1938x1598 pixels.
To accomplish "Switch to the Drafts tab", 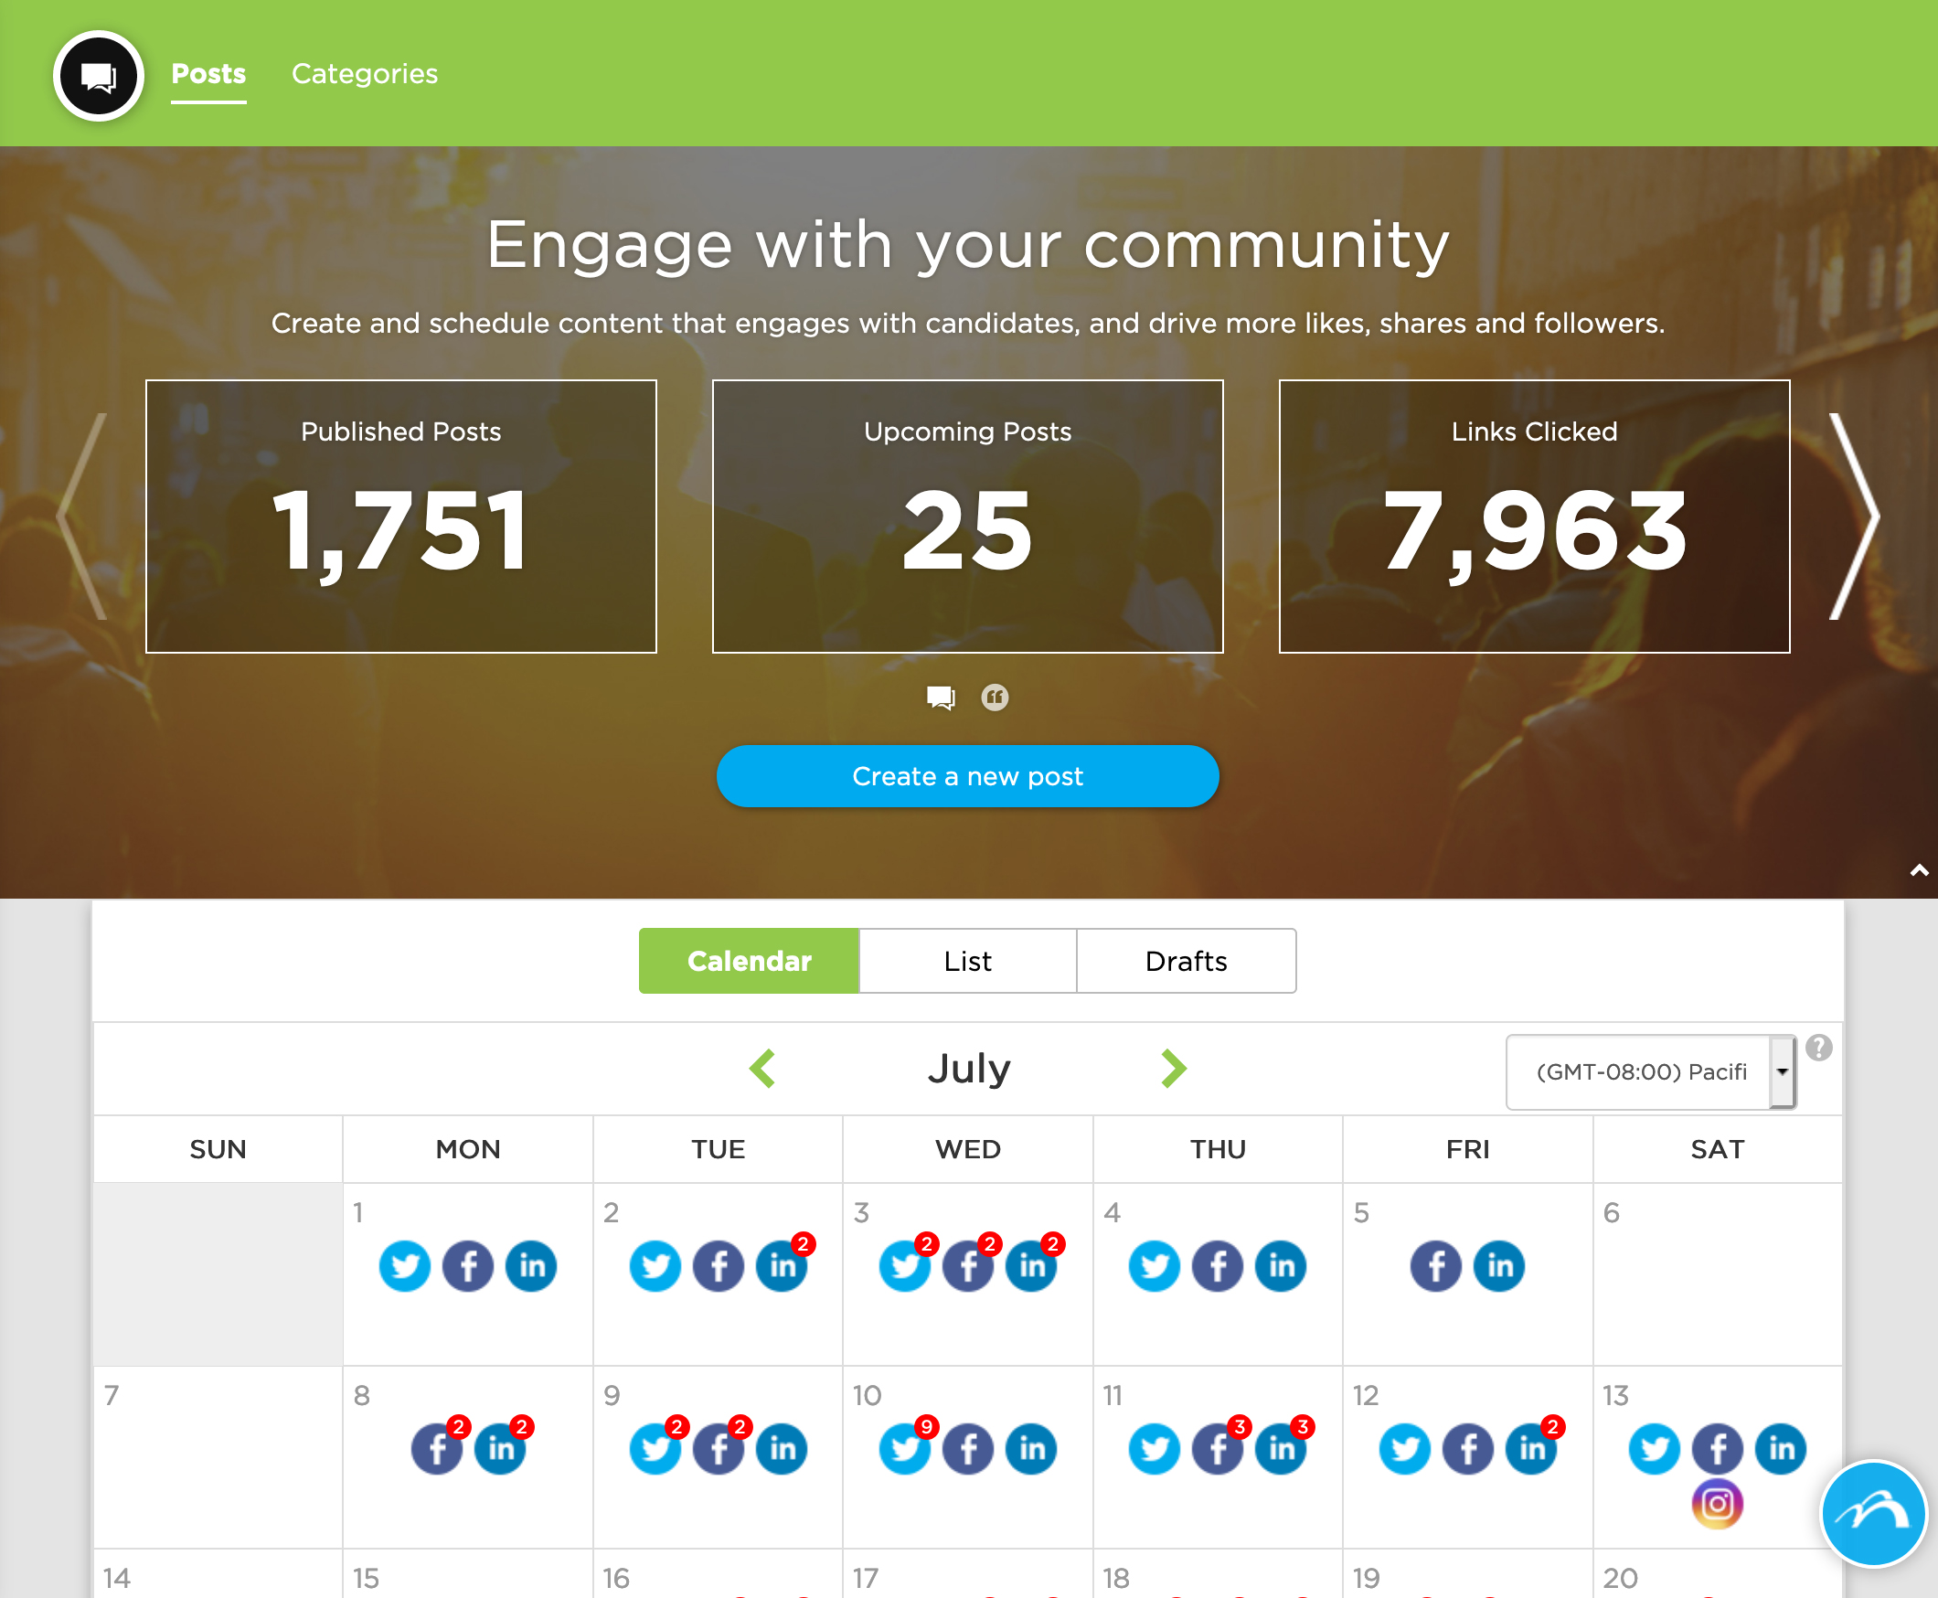I will point(1186,961).
